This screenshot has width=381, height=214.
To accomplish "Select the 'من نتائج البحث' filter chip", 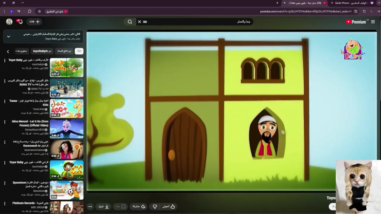I will (x=64, y=51).
